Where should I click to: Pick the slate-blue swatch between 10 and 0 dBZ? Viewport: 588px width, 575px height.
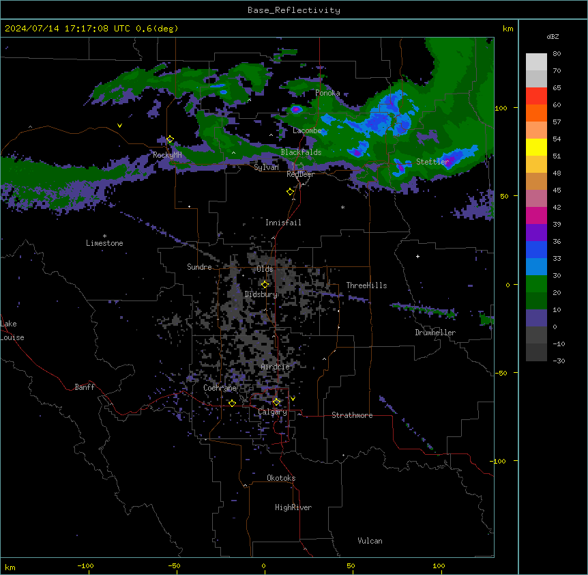click(x=536, y=318)
